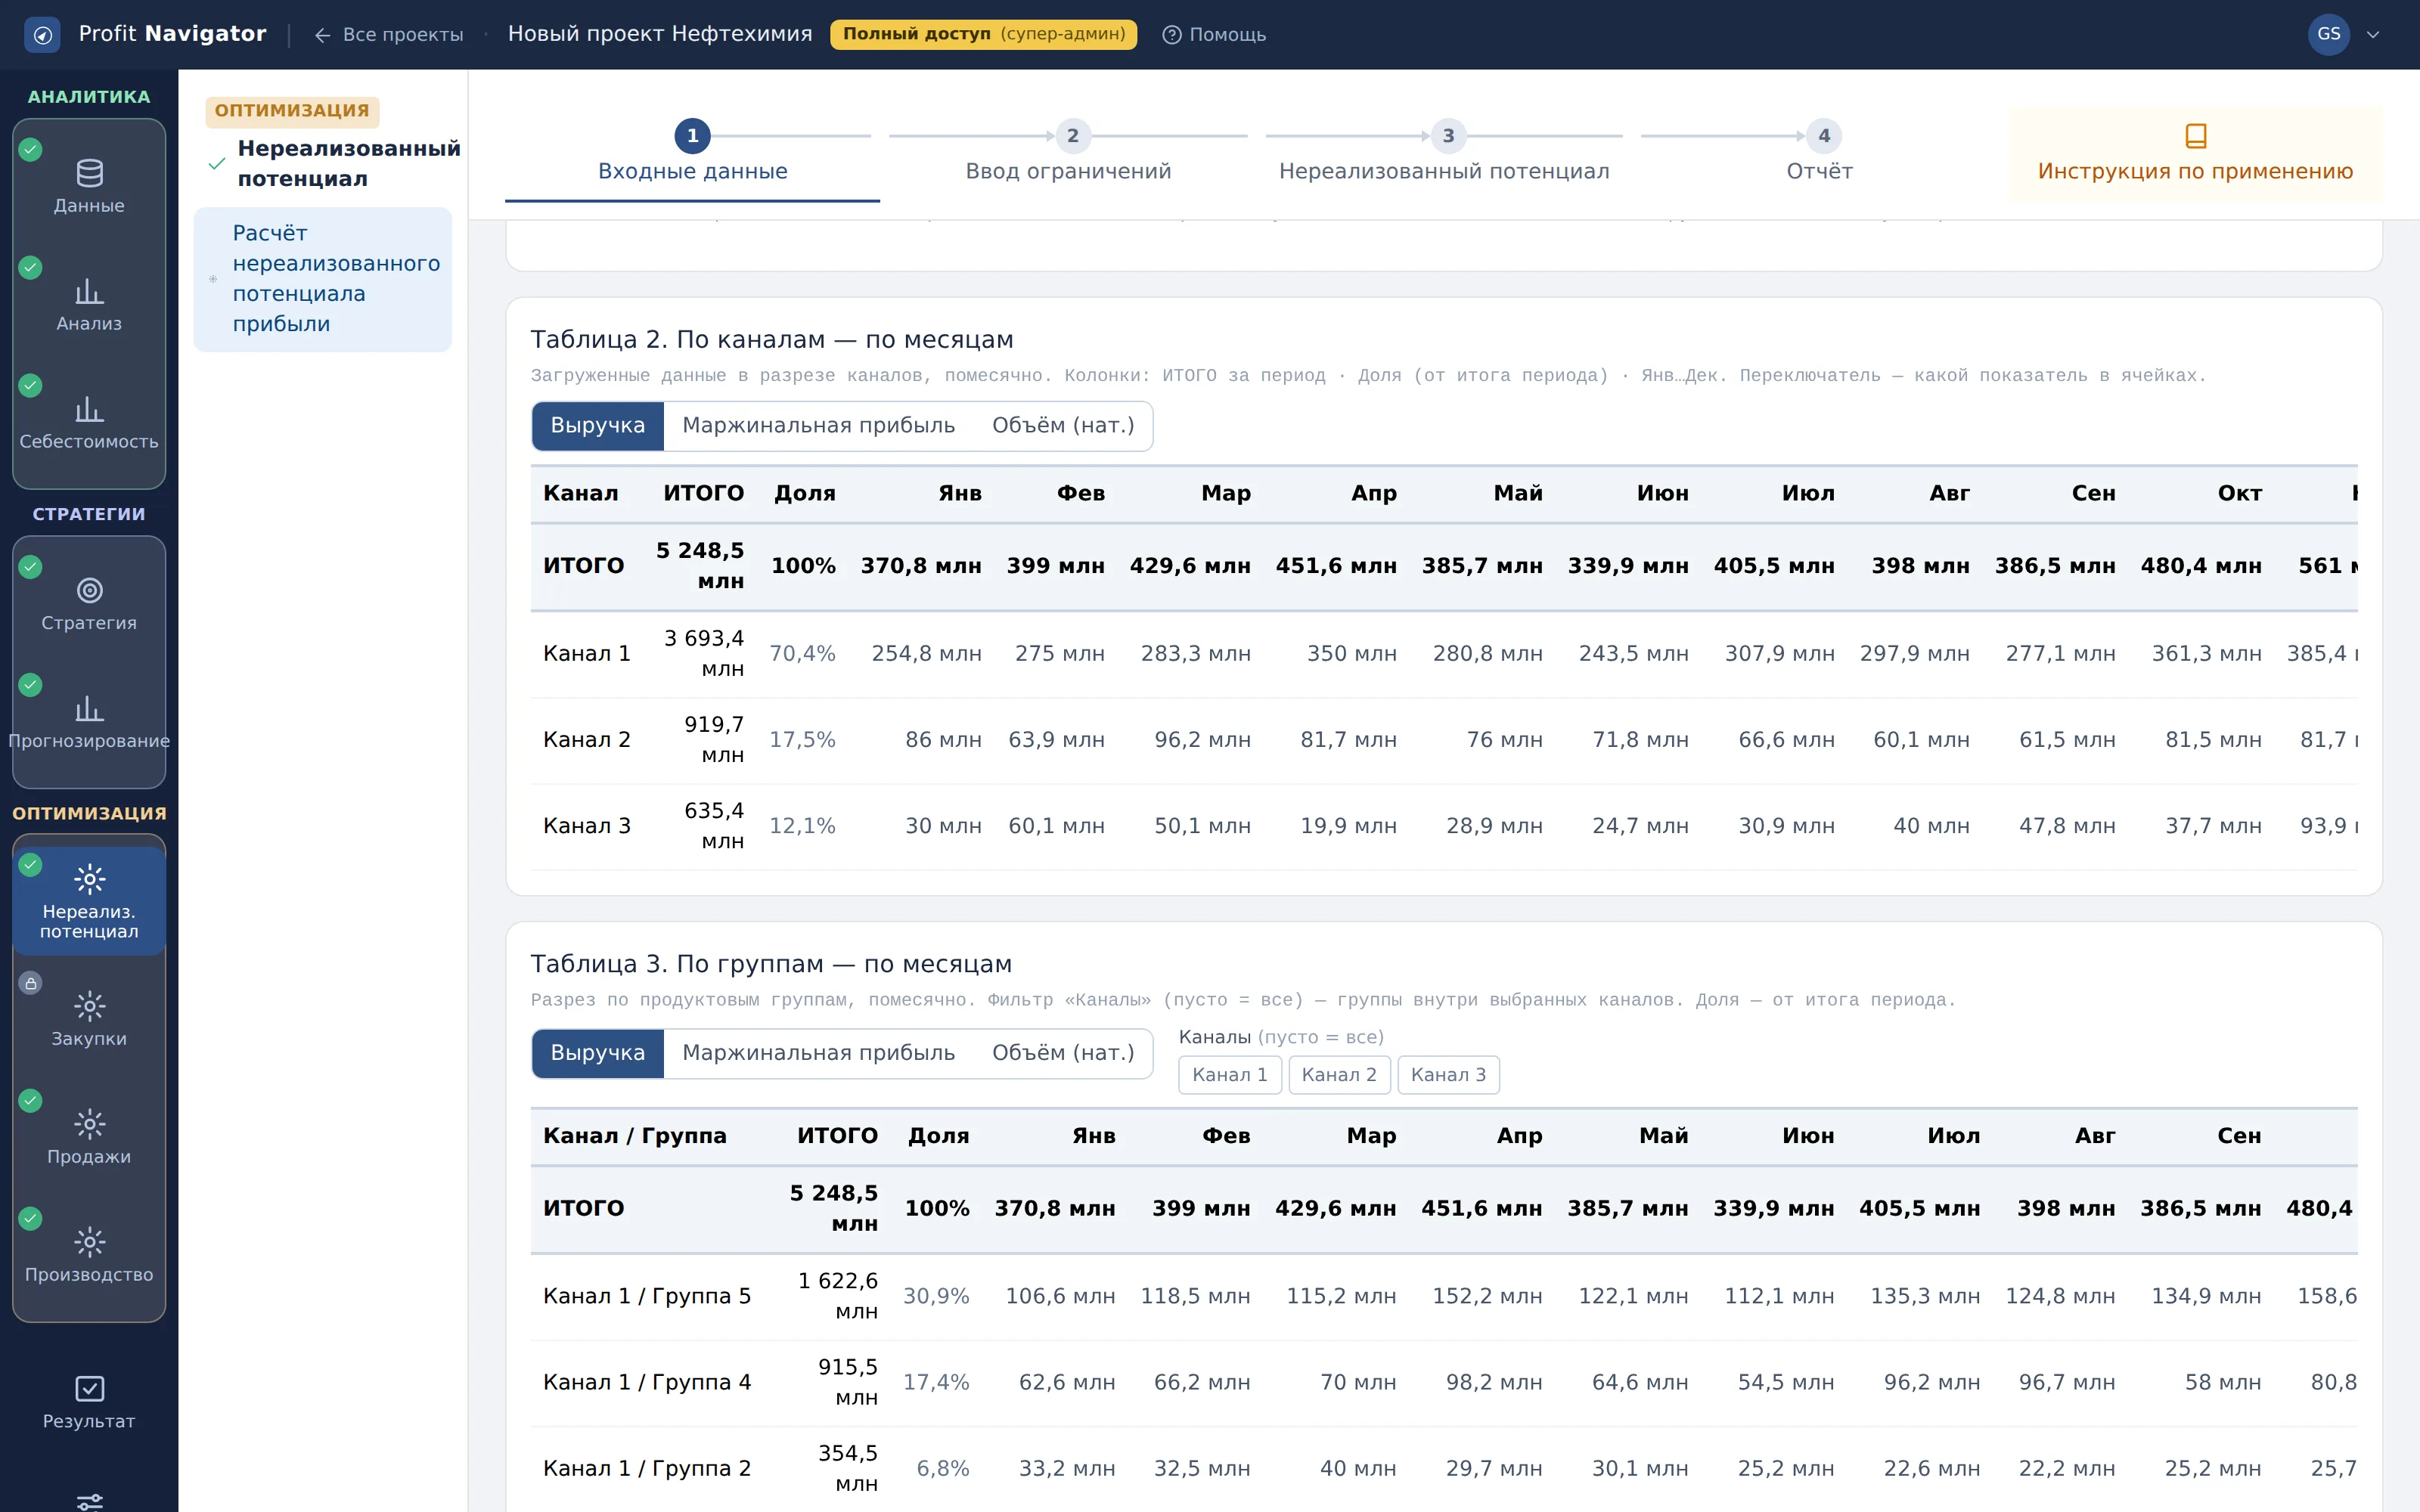Click the Канал 1 / Группа 2 row
This screenshot has height=1512, width=2420.
pos(1444,1469)
